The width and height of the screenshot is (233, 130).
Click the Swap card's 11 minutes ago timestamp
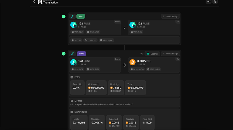click(171, 54)
